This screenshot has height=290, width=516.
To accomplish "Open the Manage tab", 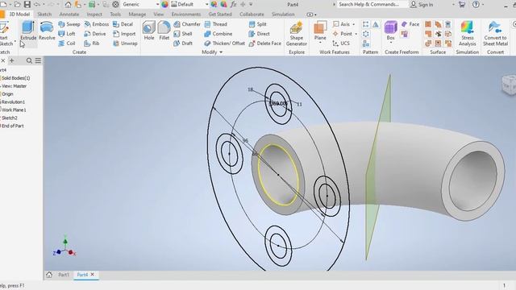I will point(137,14).
